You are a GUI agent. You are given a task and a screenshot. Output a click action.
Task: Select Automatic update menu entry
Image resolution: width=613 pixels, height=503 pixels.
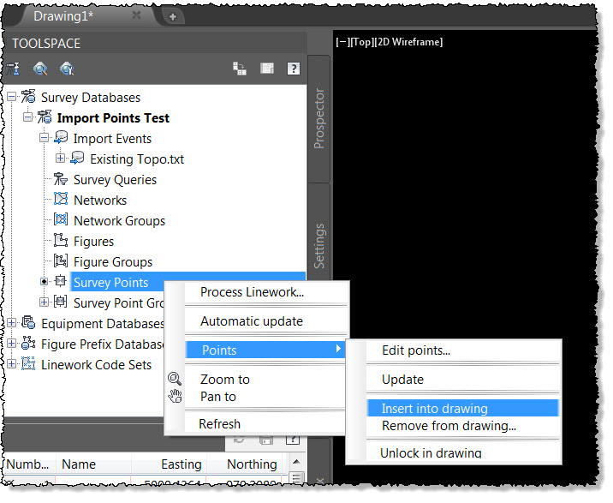coord(266,321)
